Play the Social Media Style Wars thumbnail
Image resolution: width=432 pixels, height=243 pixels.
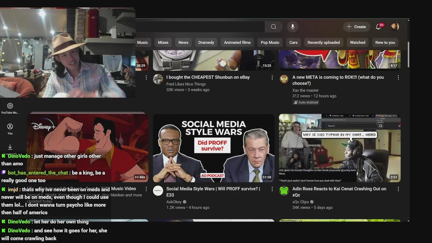[x=214, y=148]
